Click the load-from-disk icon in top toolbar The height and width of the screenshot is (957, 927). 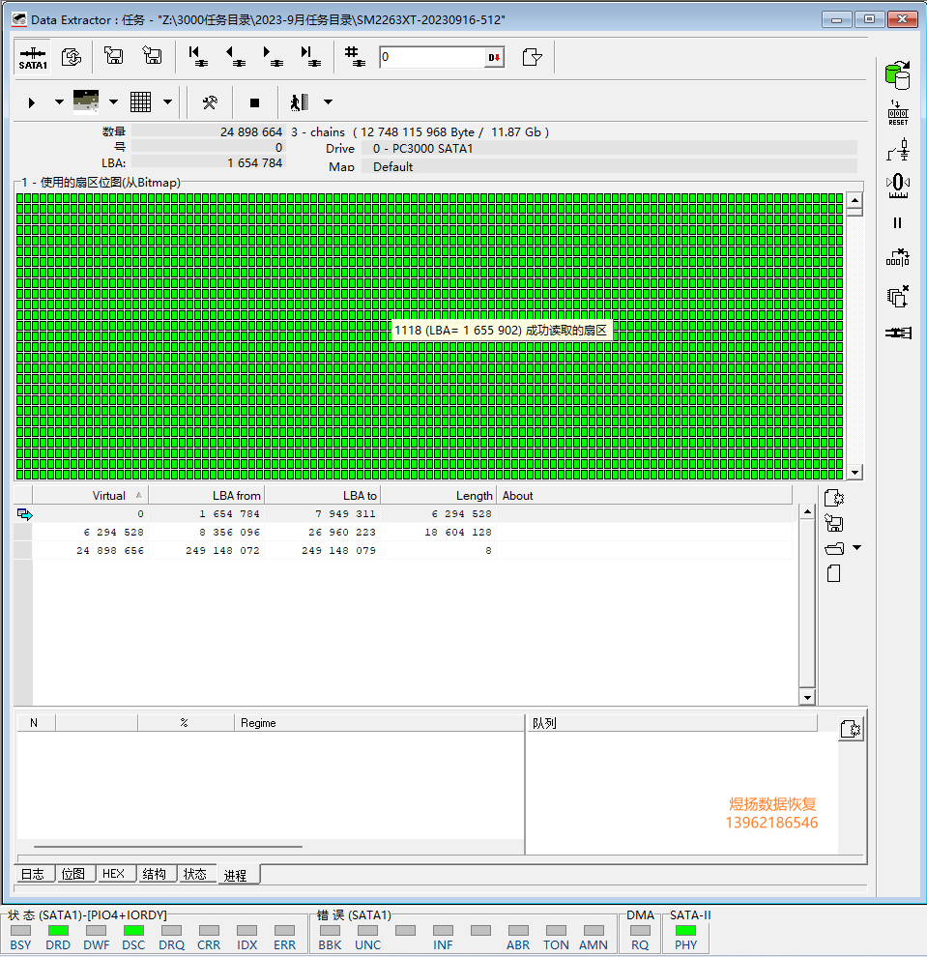click(152, 55)
